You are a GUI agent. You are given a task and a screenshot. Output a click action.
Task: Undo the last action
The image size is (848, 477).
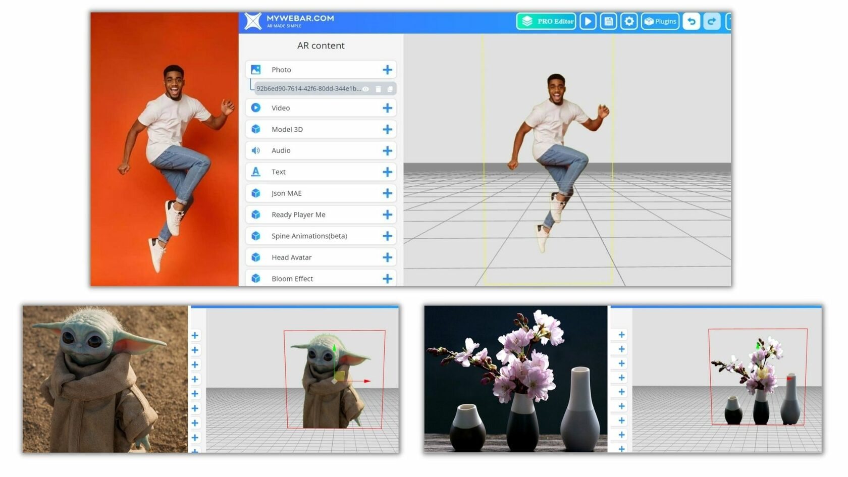[692, 21]
